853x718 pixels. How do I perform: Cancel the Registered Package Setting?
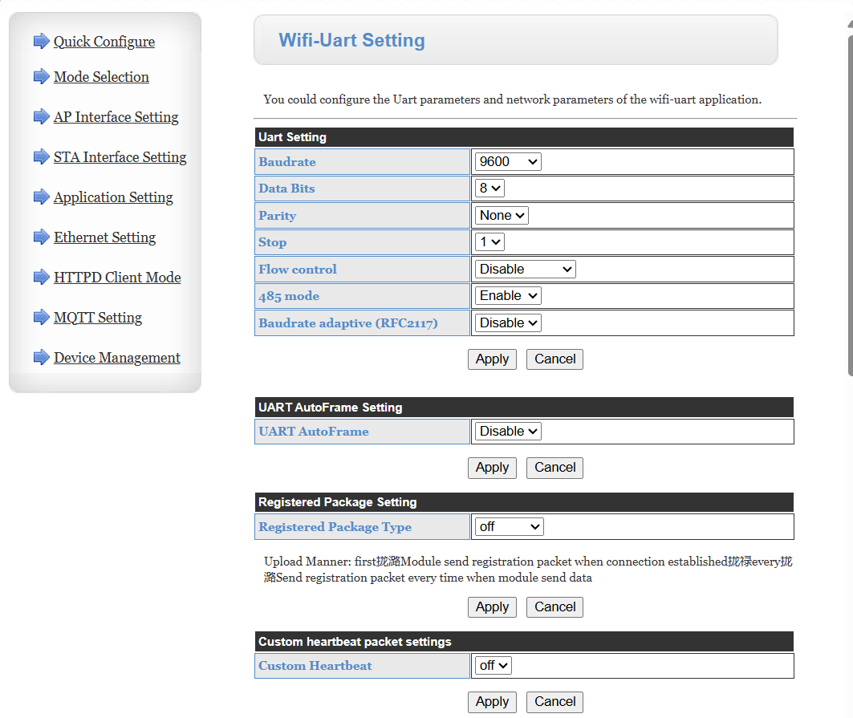point(554,607)
